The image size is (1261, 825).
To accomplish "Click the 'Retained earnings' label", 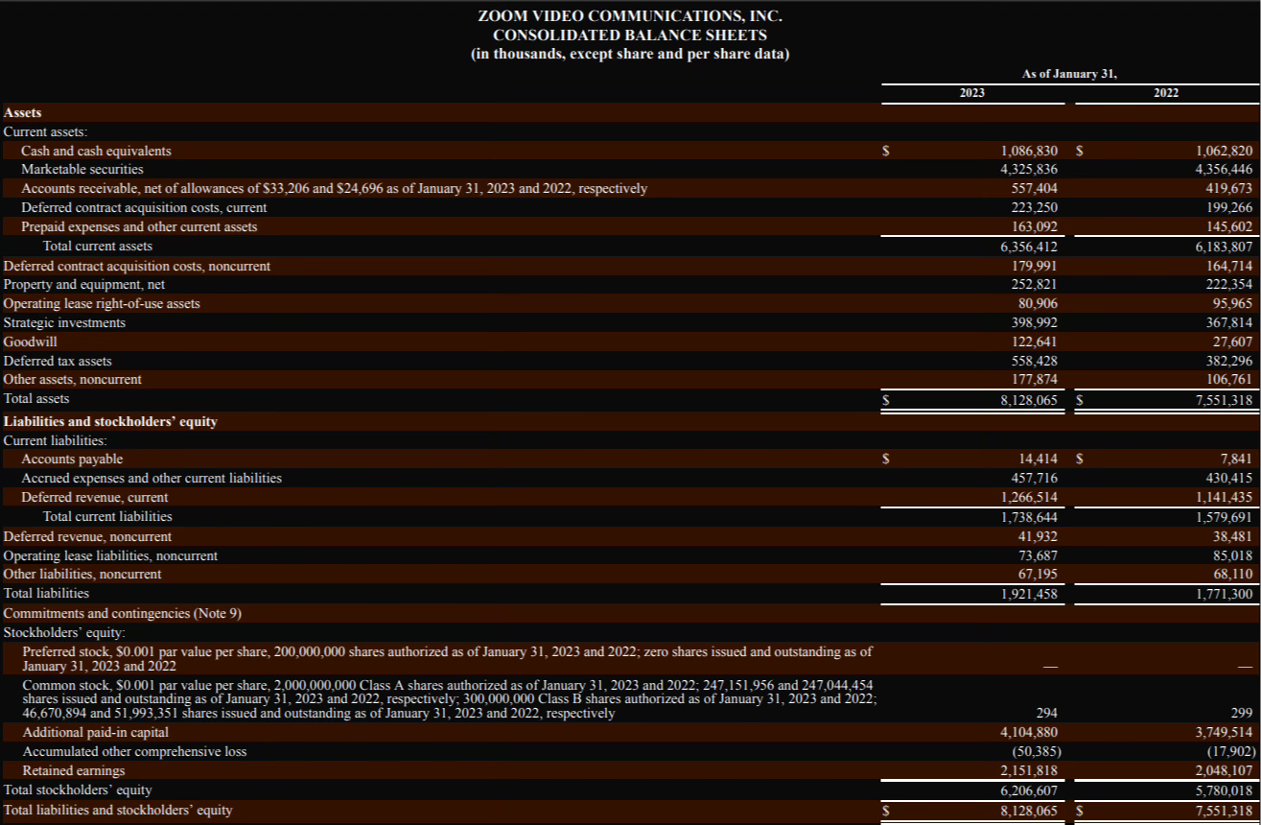I will tap(73, 771).
